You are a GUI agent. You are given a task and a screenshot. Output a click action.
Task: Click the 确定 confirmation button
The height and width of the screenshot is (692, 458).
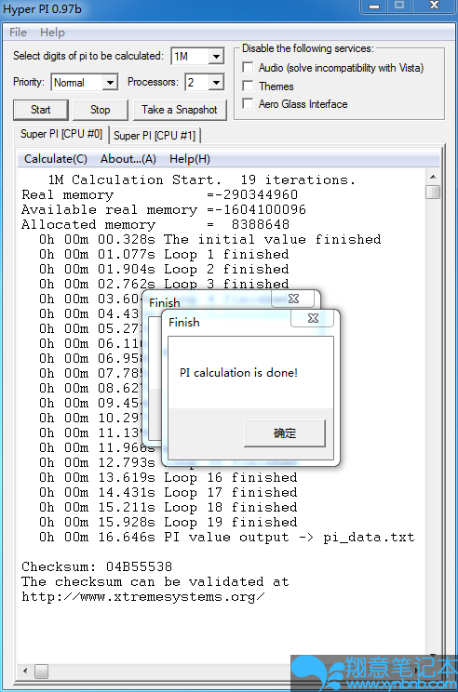coord(285,433)
